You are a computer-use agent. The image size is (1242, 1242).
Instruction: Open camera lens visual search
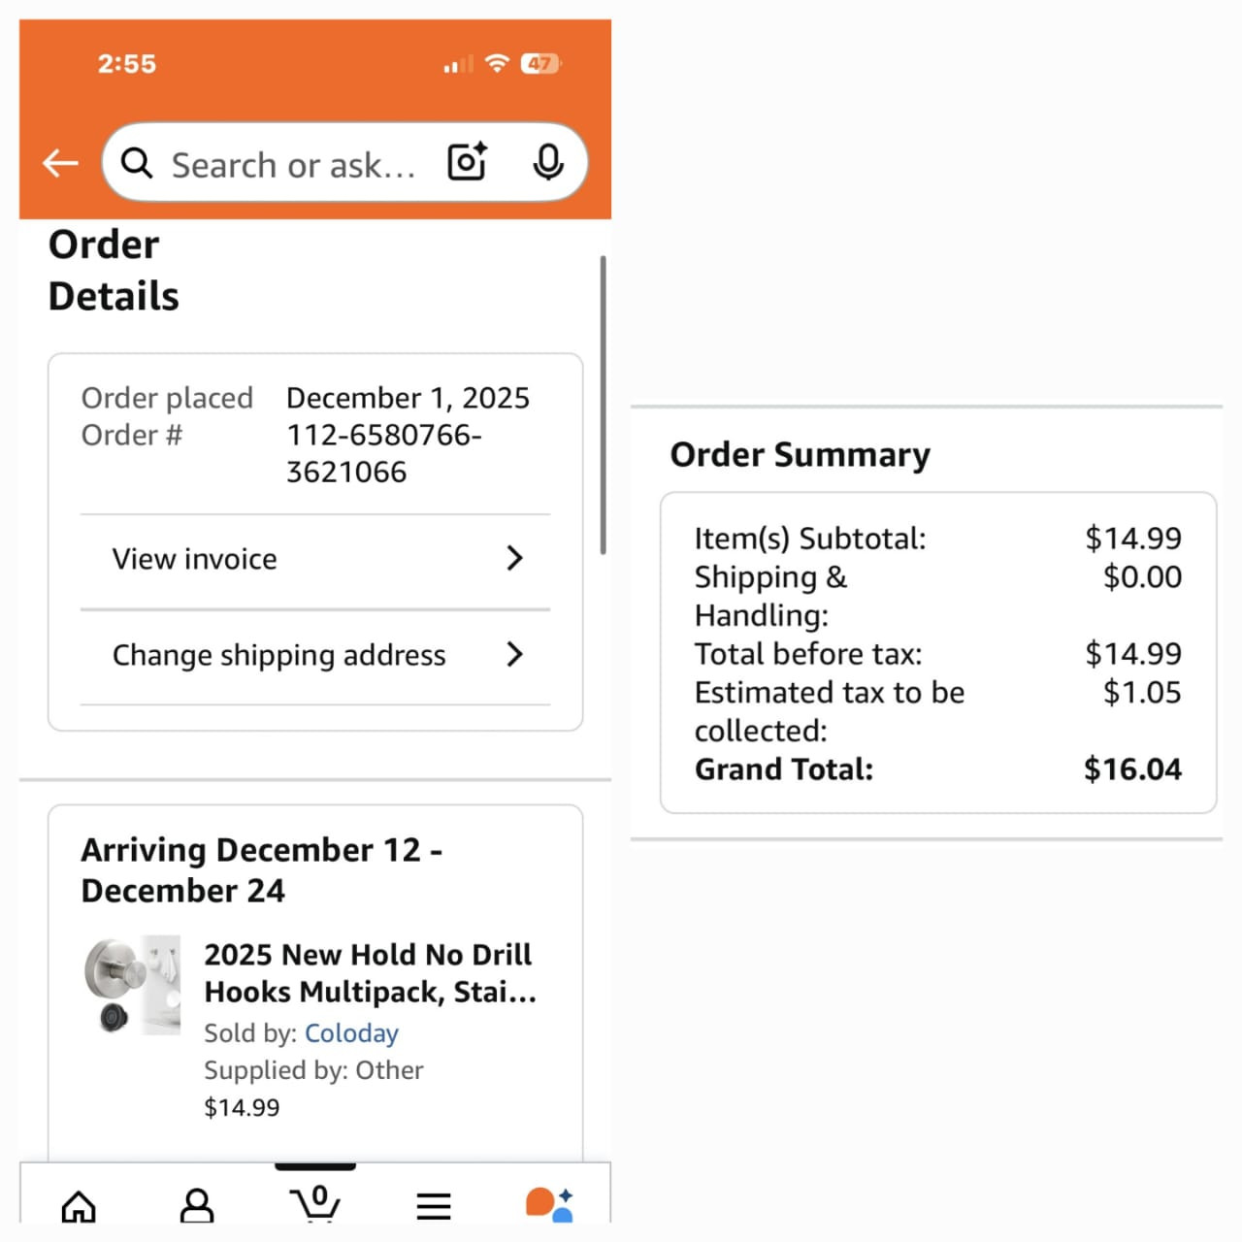point(467,162)
